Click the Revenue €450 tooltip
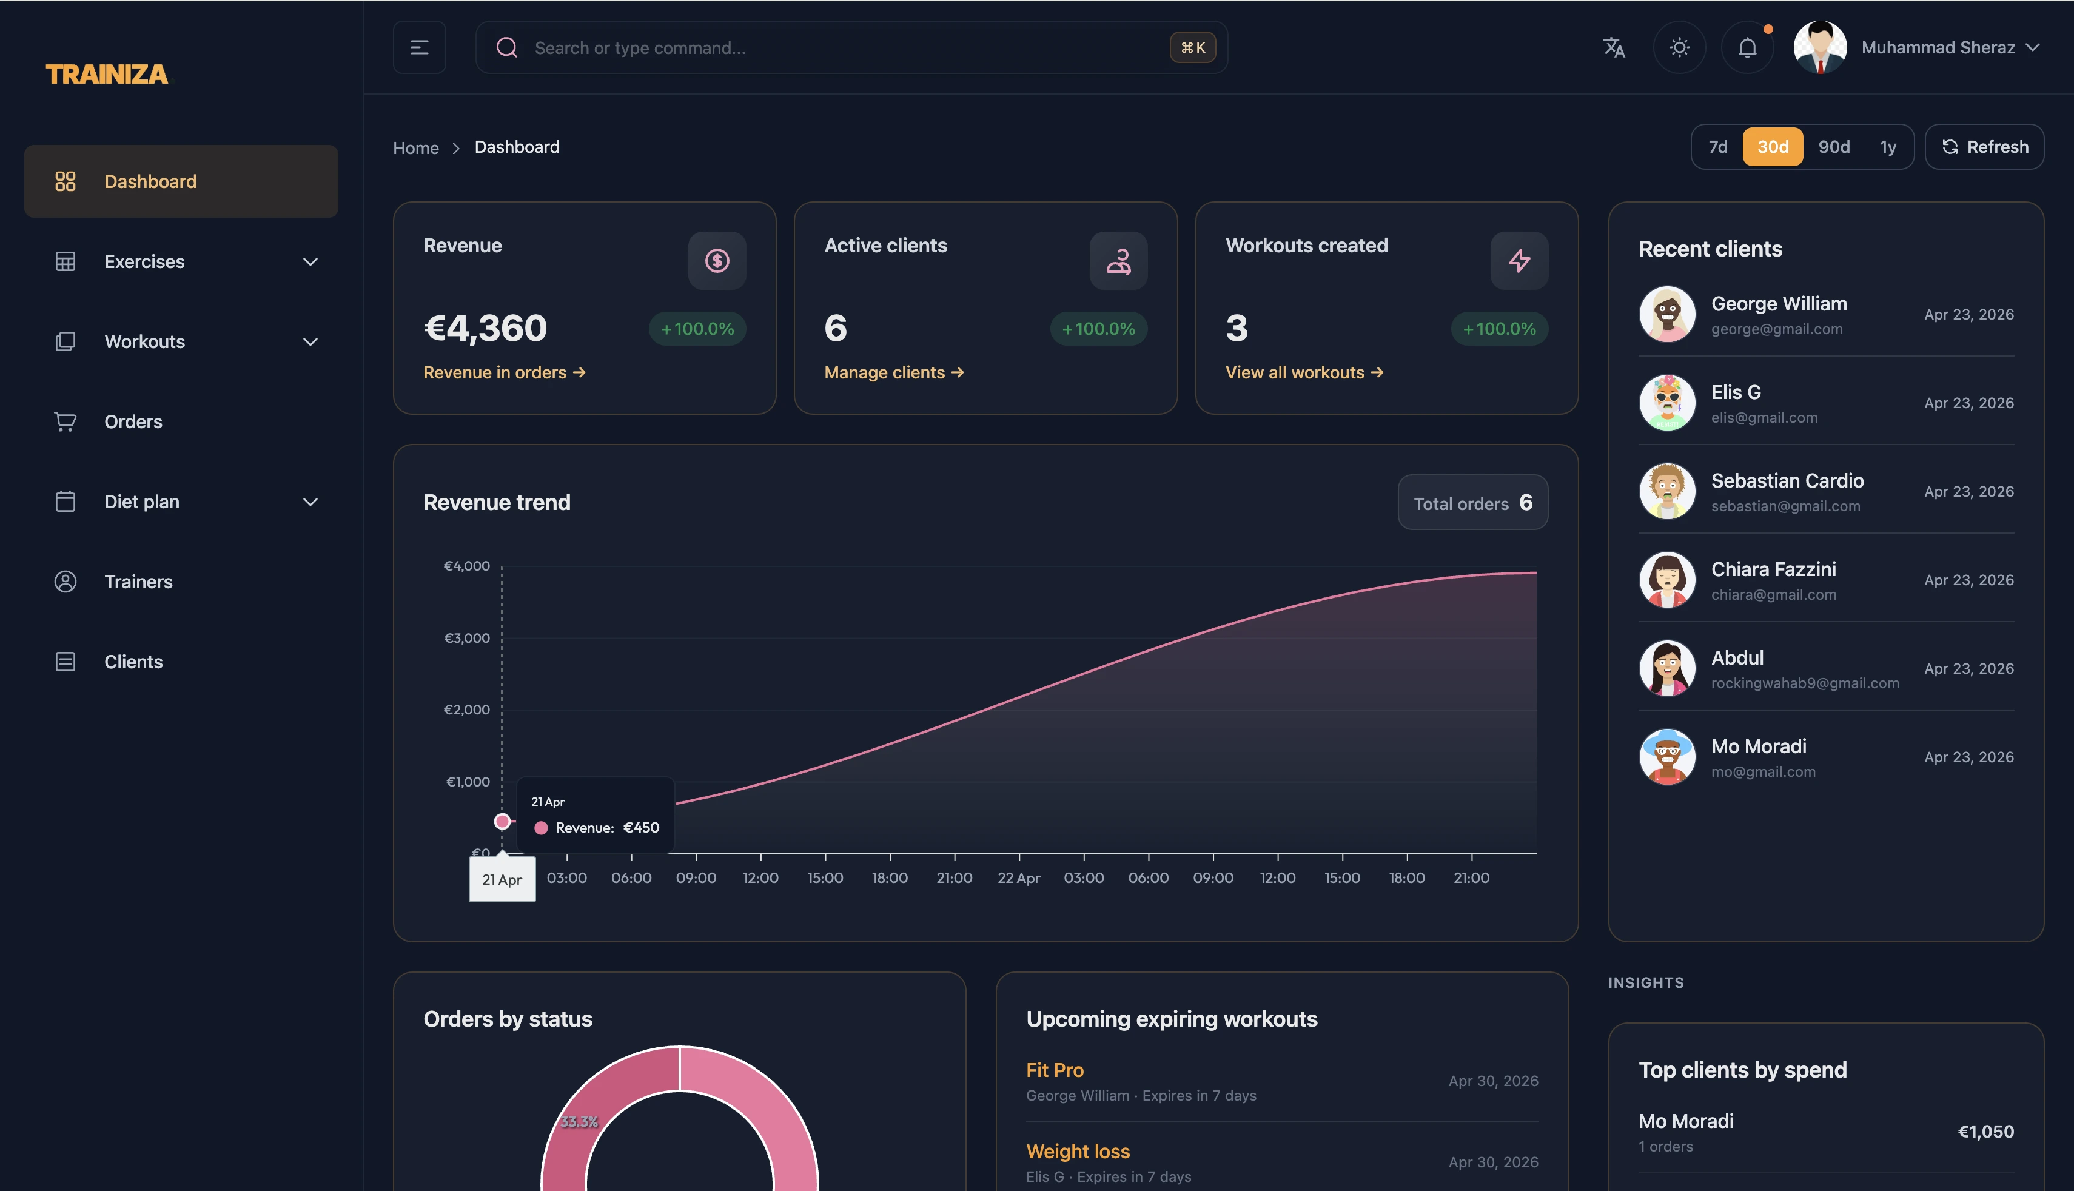This screenshot has width=2074, height=1191. [x=596, y=816]
